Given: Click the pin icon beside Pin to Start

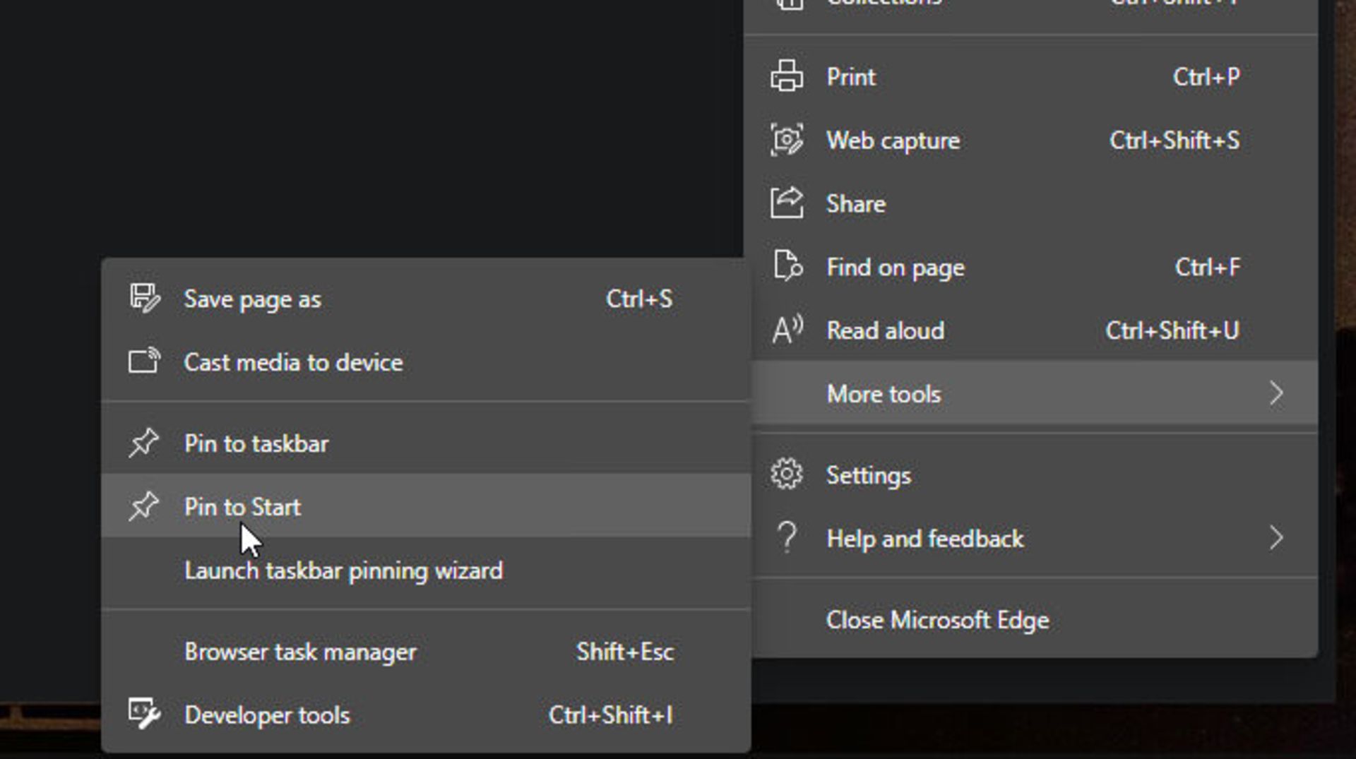Looking at the screenshot, I should click(144, 507).
